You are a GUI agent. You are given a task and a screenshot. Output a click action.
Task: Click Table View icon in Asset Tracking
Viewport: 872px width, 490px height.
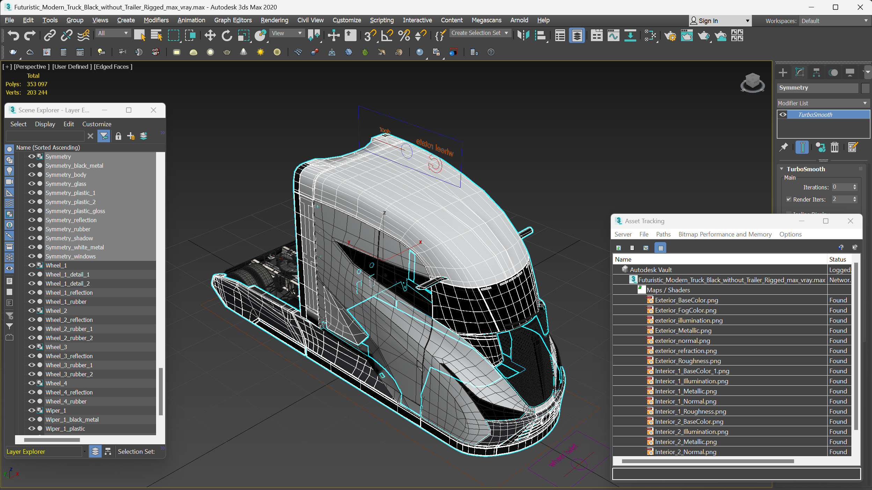(x=660, y=248)
